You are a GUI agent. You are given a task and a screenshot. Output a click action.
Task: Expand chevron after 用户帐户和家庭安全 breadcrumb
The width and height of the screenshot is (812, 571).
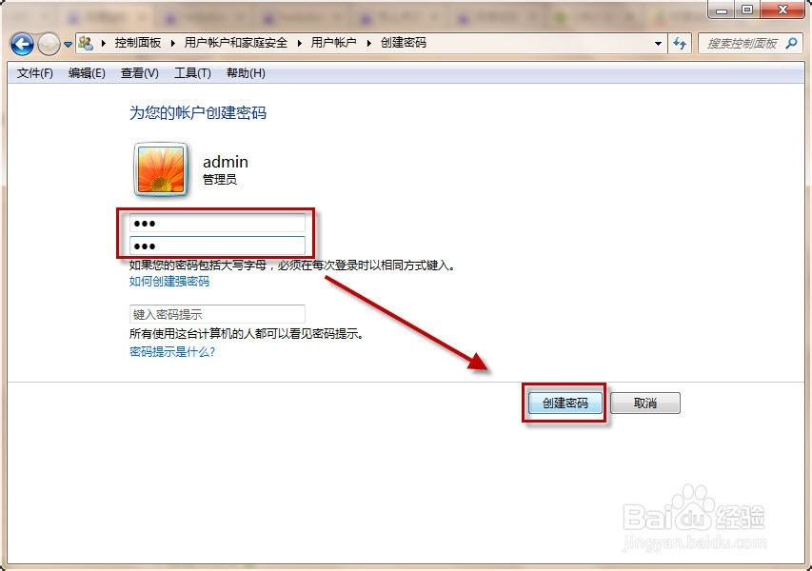pyautogui.click(x=299, y=43)
